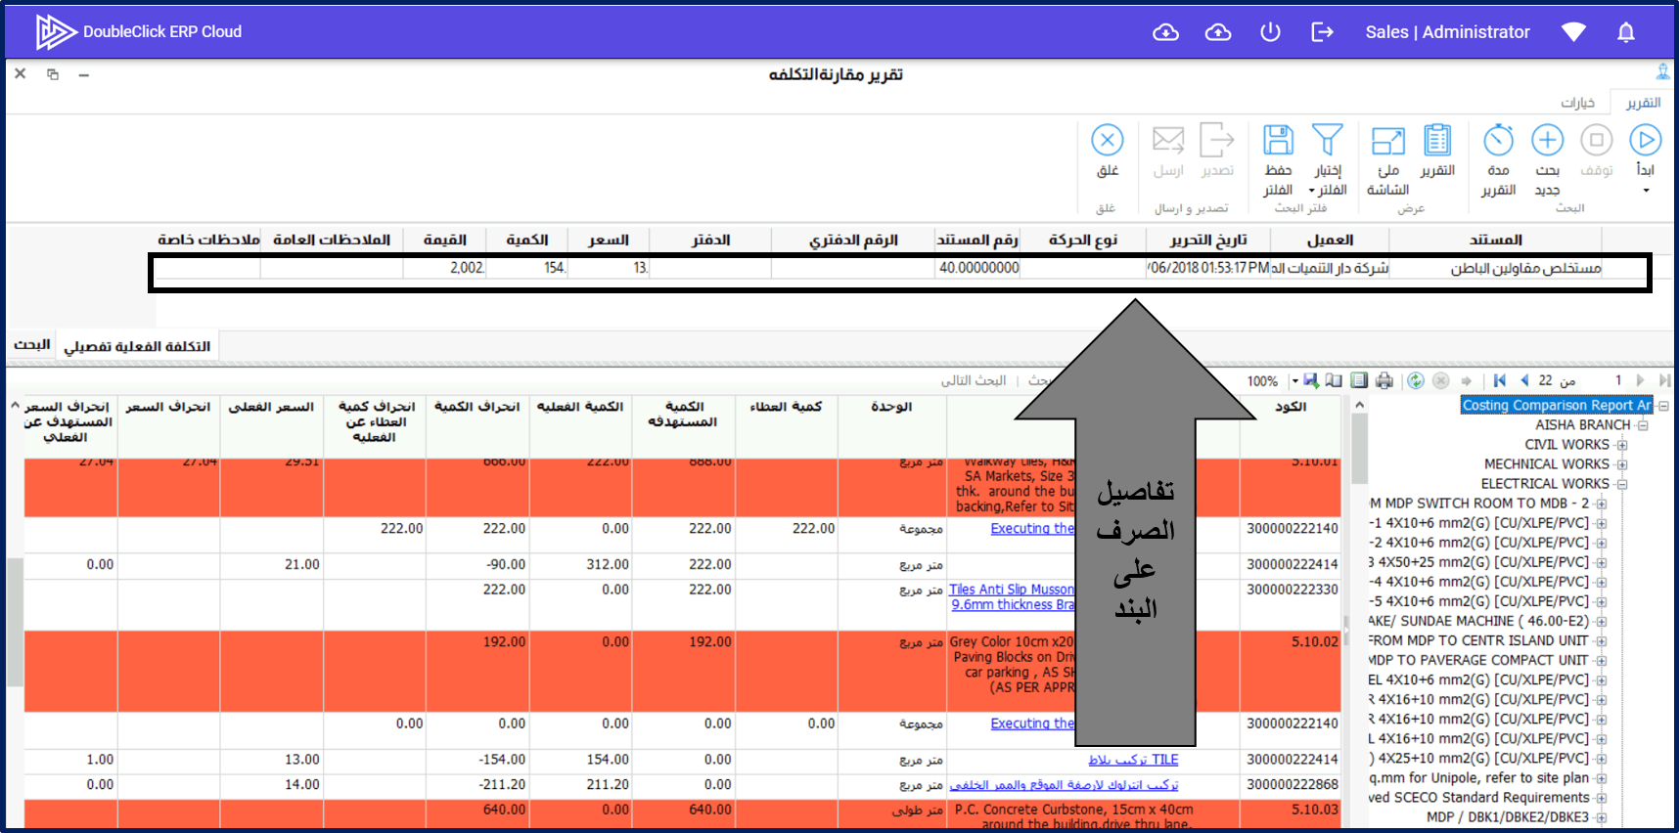Screen dimensions: 1679x833
Task: Switch to page layout view icon
Action: point(1359,380)
